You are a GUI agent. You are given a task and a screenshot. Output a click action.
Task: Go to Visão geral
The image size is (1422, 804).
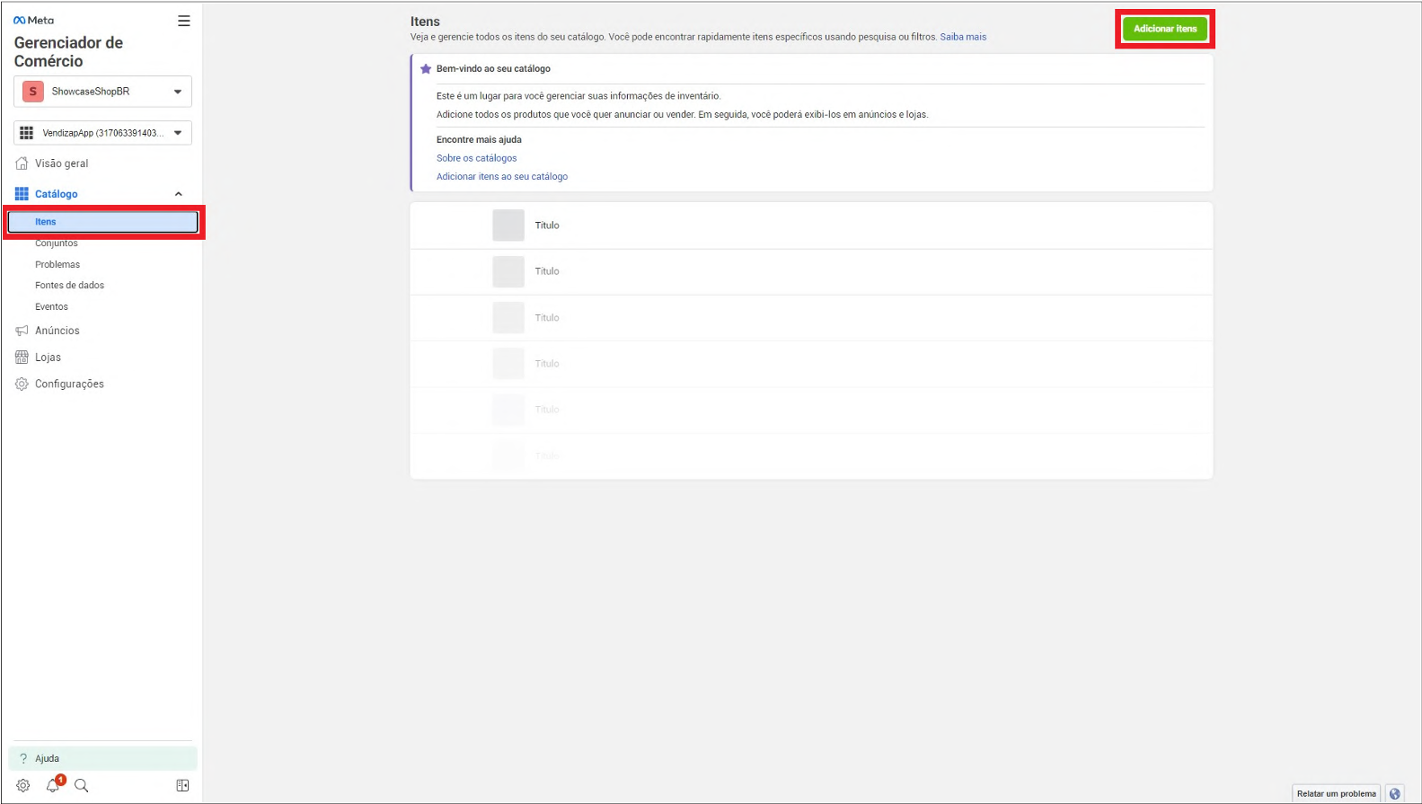61,163
